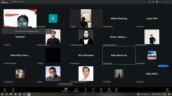Click Tassya Zakyya_... name tile
The image size is (172, 96).
[119, 37]
